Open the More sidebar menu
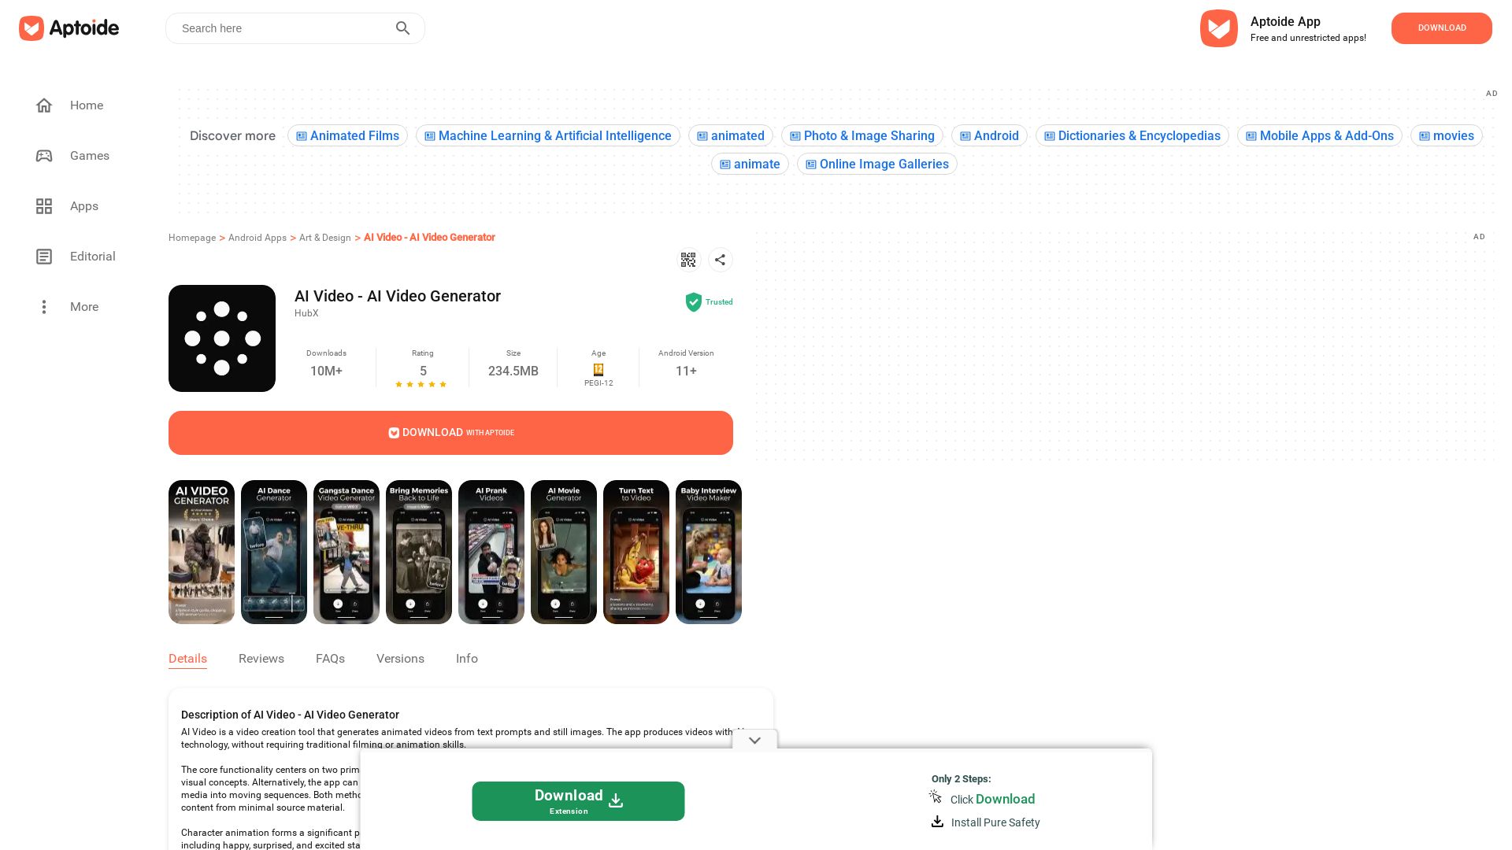Viewport: 1512px width, 850px height. coord(84,307)
